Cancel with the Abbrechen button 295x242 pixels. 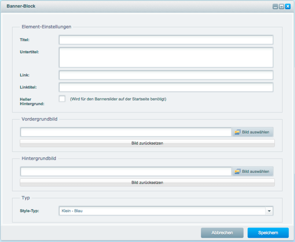(x=222, y=233)
